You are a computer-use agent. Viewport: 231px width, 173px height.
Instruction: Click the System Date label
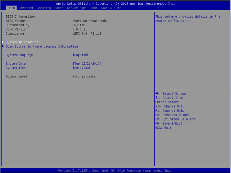pos(16,64)
